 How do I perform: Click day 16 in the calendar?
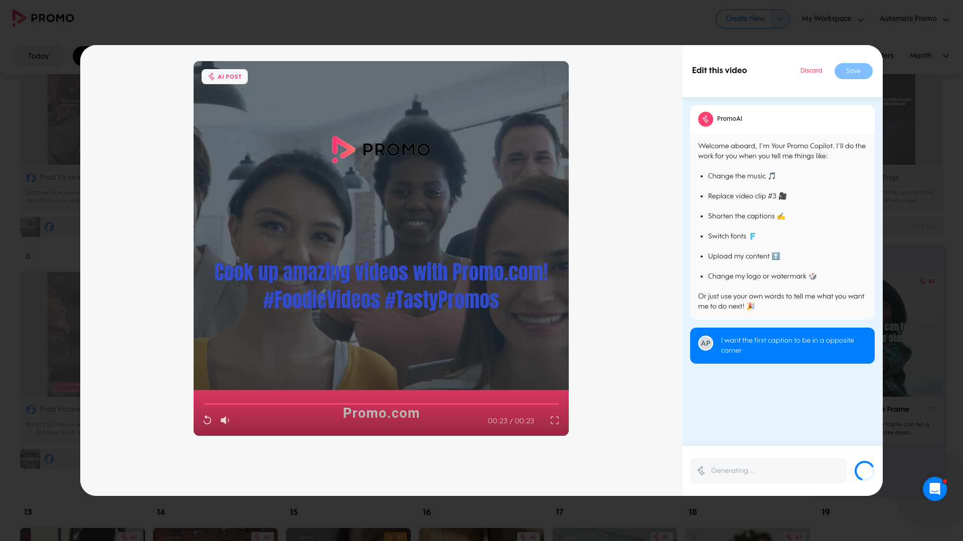tap(426, 512)
